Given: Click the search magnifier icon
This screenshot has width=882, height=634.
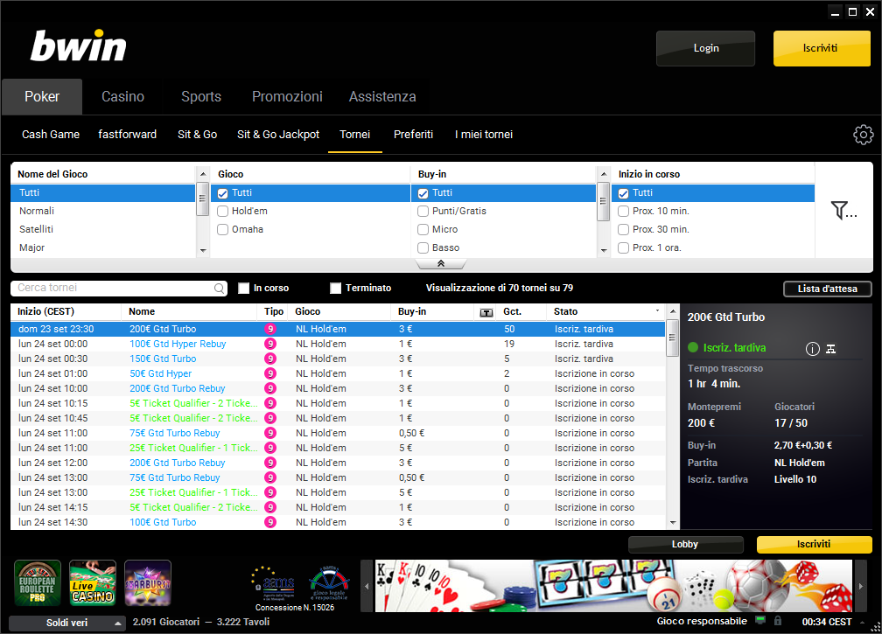Looking at the screenshot, I should click(x=220, y=289).
